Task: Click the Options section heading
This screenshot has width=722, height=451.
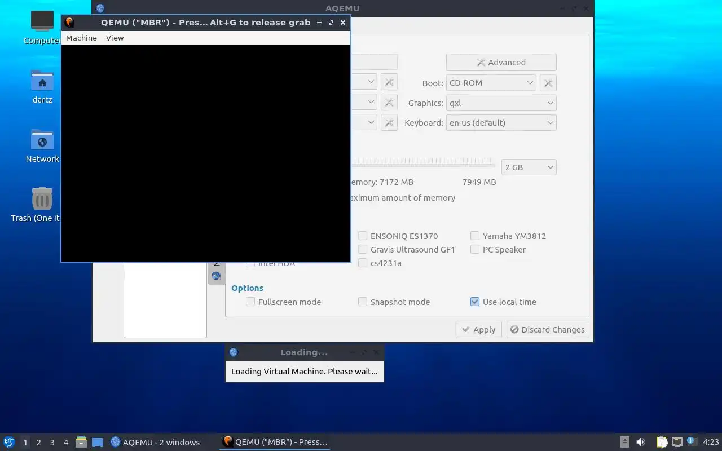Action: pos(247,288)
